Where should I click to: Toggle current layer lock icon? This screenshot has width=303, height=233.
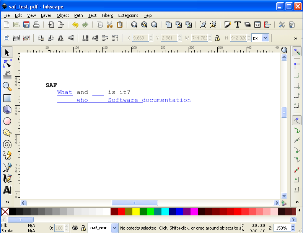83,228
